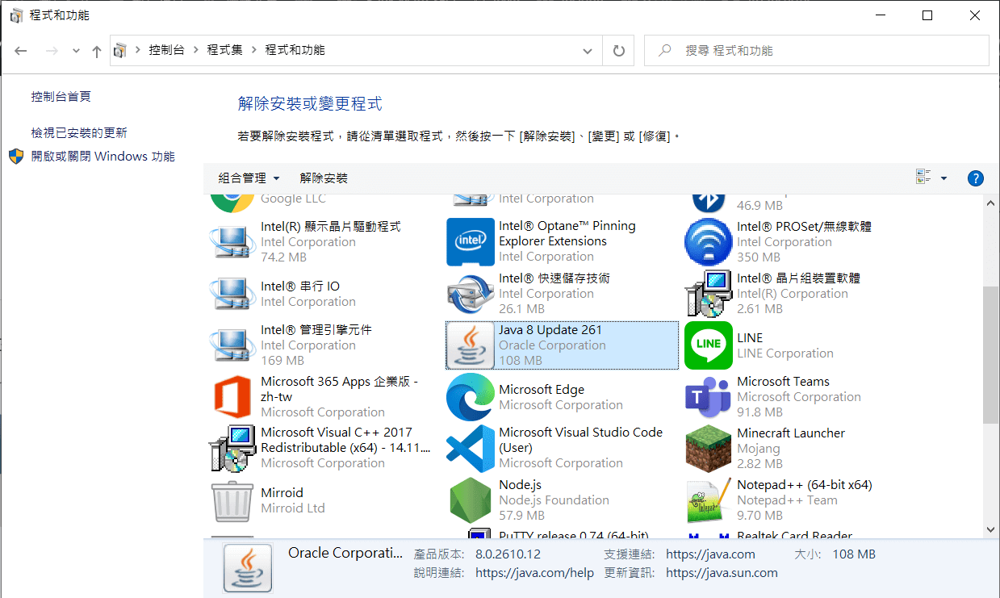Click the 搜尋 程式和功能 search box

point(817,50)
